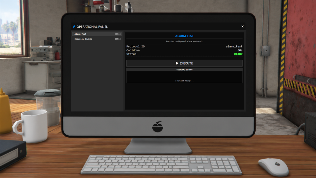
Task: Click the play triangle on EXECUTE
Action: click(x=177, y=63)
